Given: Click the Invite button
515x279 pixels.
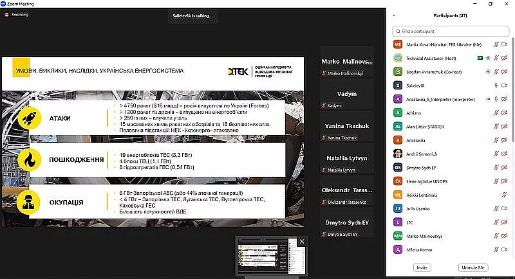Looking at the screenshot, I should 422,267.
